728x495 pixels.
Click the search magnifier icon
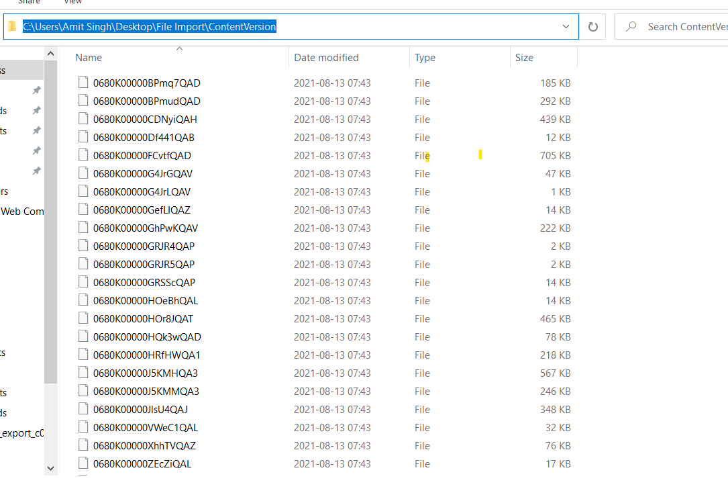click(x=631, y=26)
